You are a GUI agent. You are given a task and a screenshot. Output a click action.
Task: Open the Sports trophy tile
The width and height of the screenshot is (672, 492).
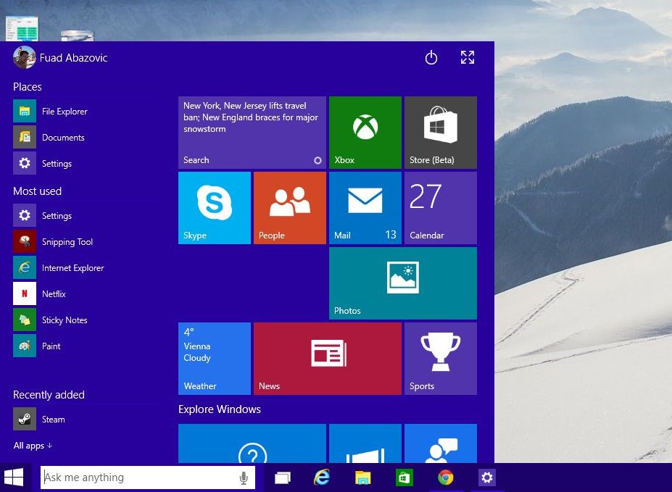click(x=440, y=358)
